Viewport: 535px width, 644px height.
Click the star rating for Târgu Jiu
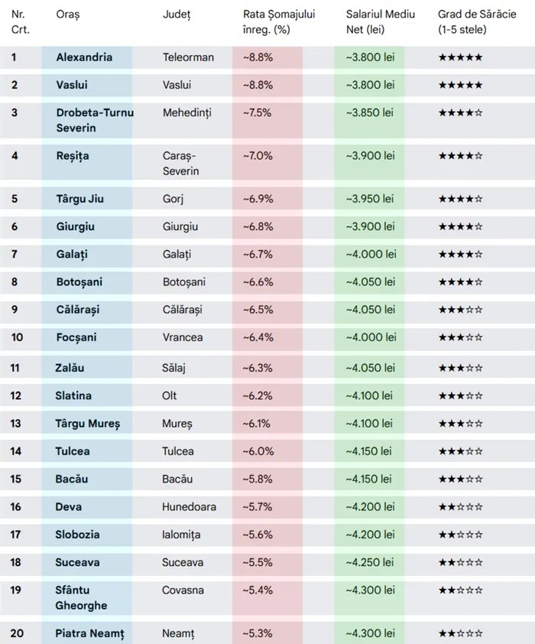pyautogui.click(x=460, y=200)
